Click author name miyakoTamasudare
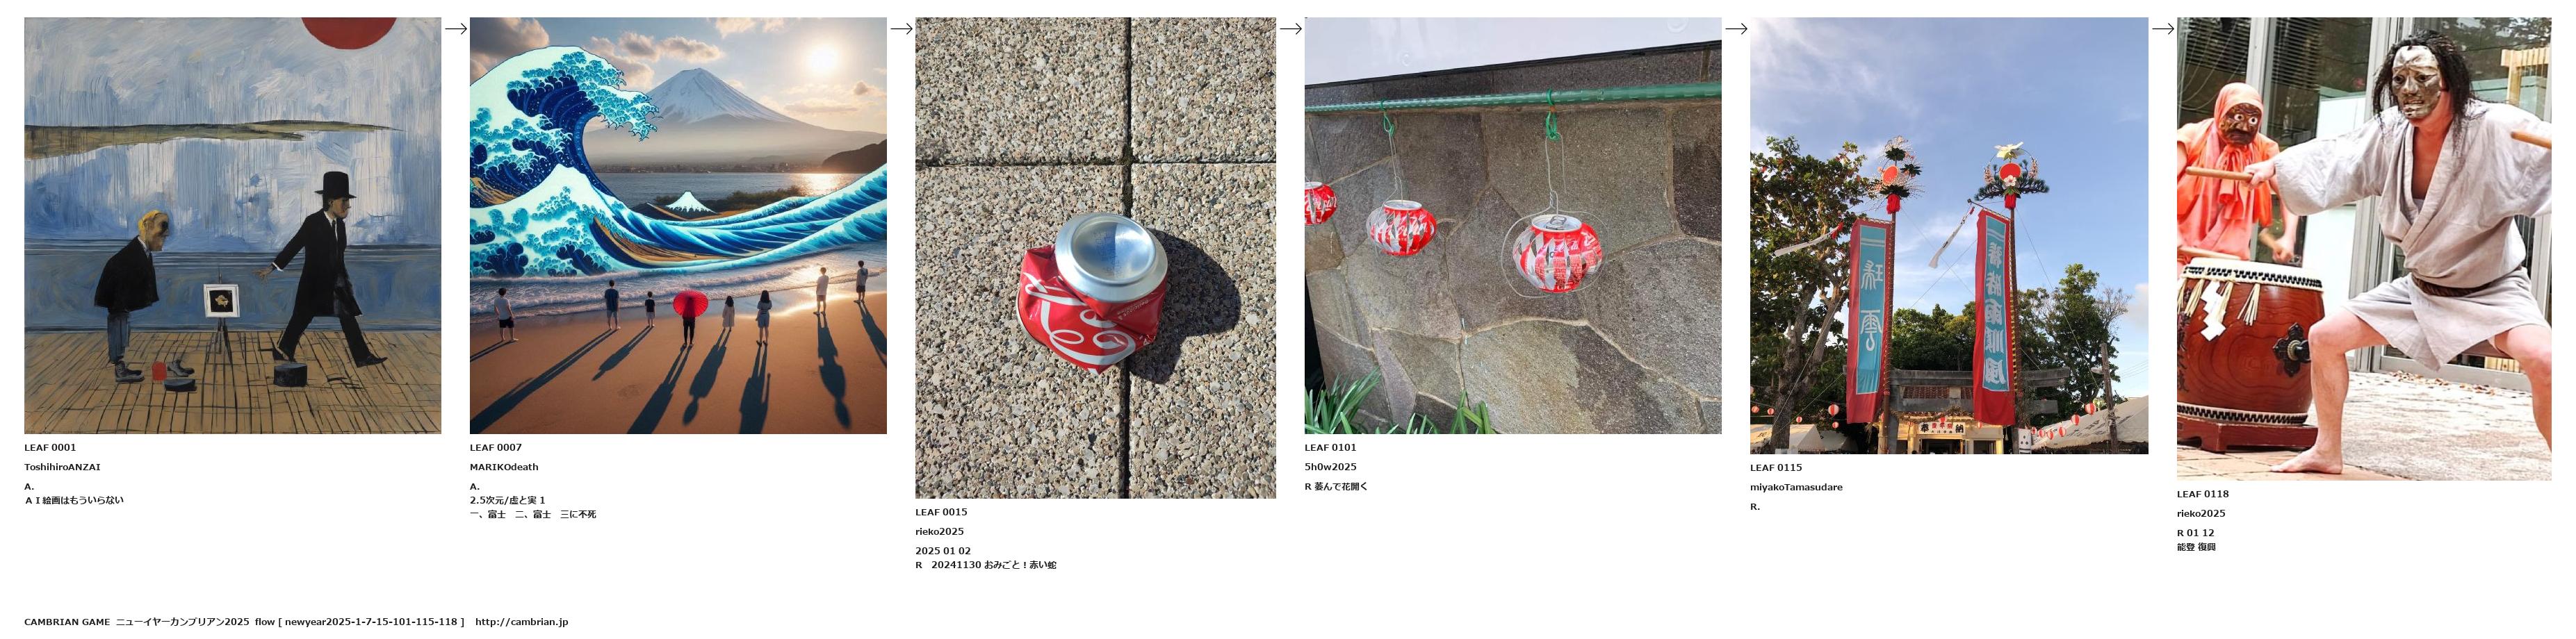The width and height of the screenshot is (2576, 639). [x=1796, y=487]
